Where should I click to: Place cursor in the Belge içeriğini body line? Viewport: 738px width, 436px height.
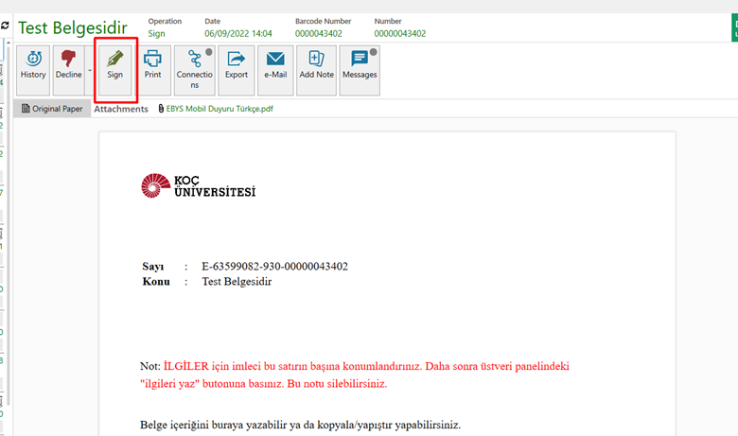[300, 425]
